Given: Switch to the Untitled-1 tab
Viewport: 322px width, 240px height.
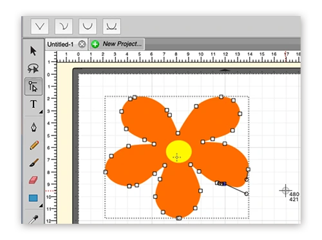Looking at the screenshot, I should click(61, 45).
